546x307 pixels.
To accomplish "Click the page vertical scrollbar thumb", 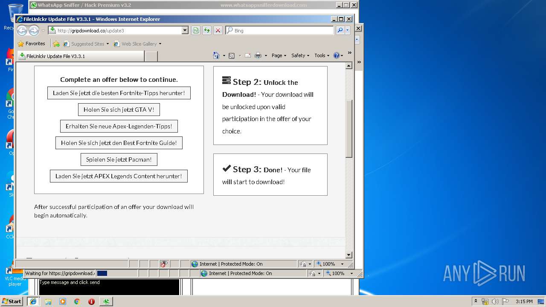I will (349, 129).
